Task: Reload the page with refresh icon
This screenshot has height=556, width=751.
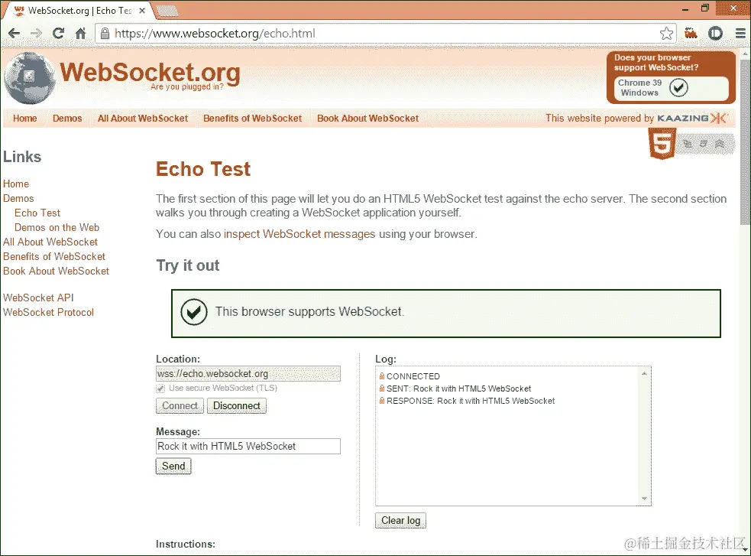Action: click(58, 34)
